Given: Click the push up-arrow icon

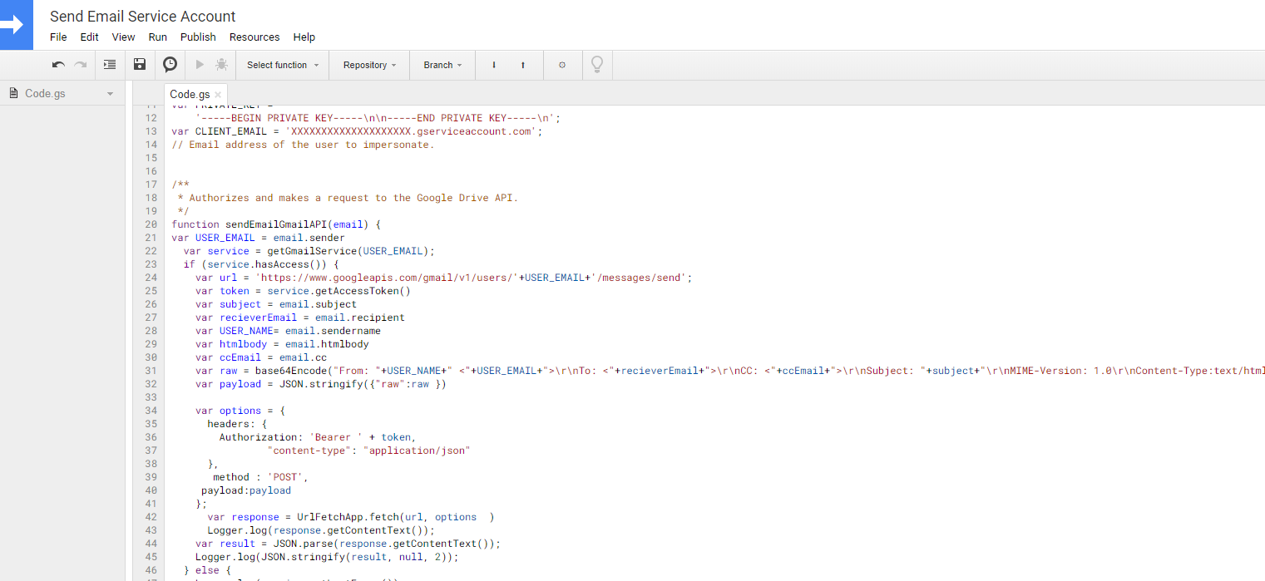Looking at the screenshot, I should (523, 65).
